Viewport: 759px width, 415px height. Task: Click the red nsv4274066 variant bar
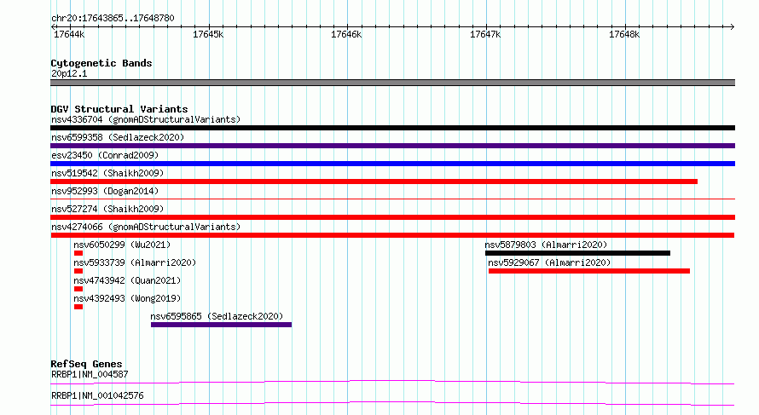[x=392, y=235]
